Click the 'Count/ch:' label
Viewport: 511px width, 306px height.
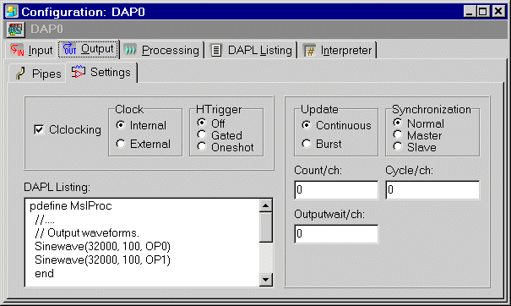(x=318, y=170)
